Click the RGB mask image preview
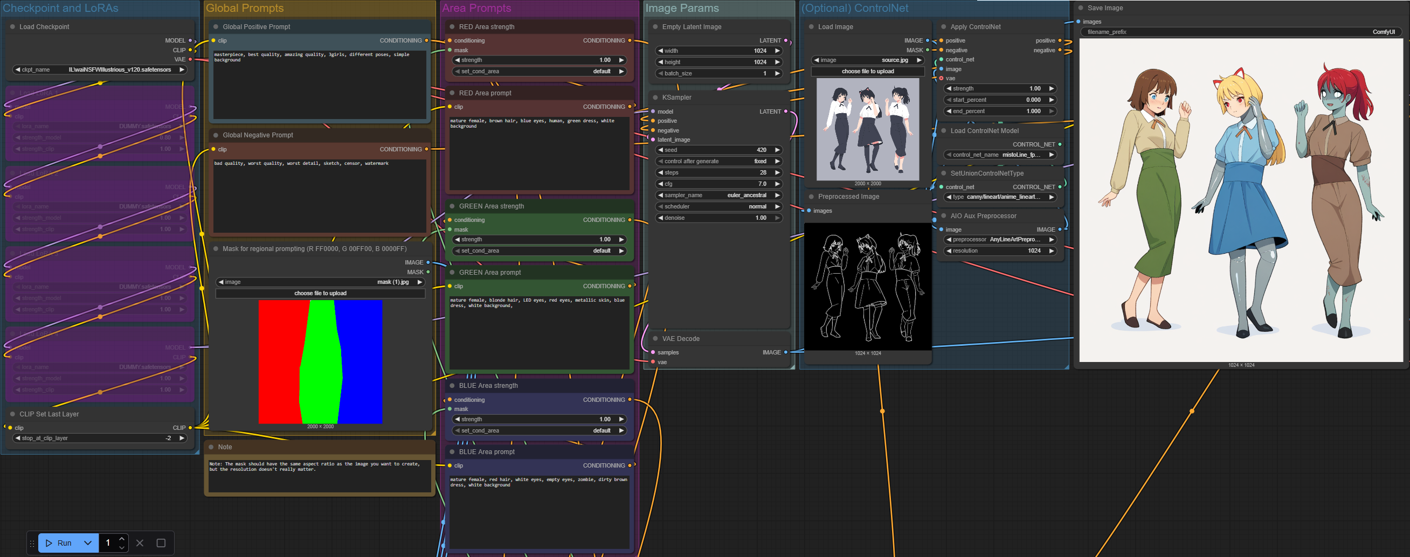 coord(320,361)
